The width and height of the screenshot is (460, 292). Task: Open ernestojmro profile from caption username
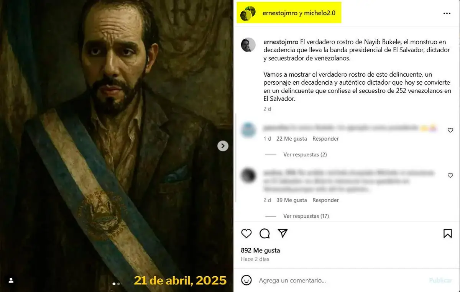[x=281, y=42]
